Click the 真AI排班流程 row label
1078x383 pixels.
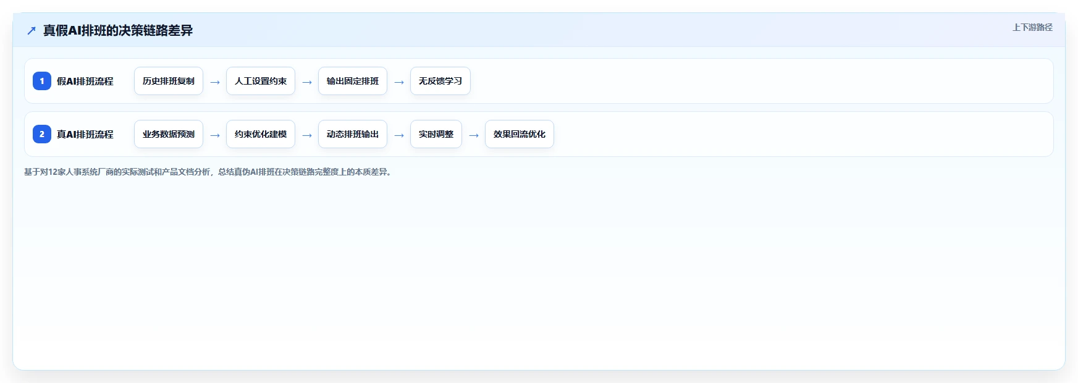click(x=85, y=134)
